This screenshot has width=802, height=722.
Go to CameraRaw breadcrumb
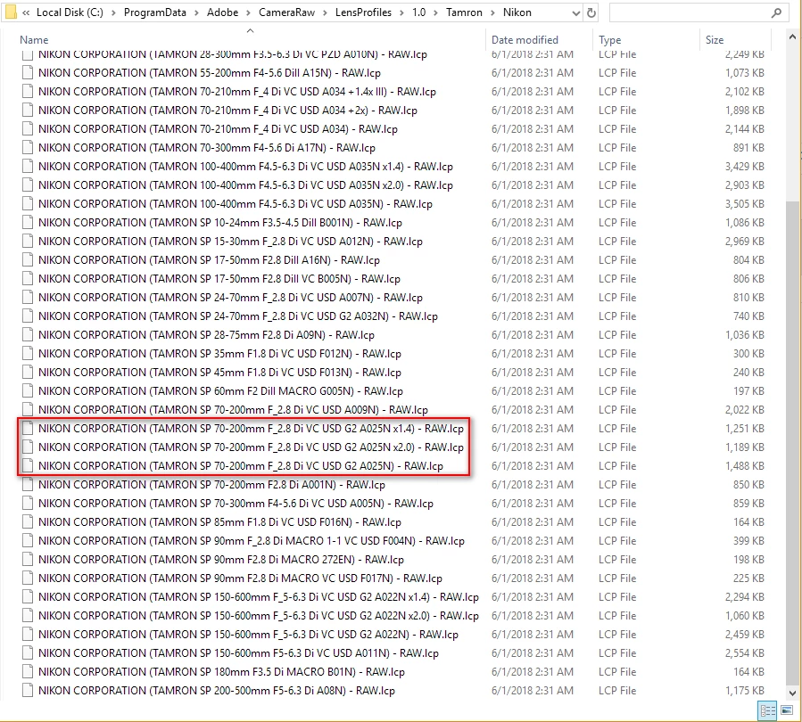pos(287,12)
